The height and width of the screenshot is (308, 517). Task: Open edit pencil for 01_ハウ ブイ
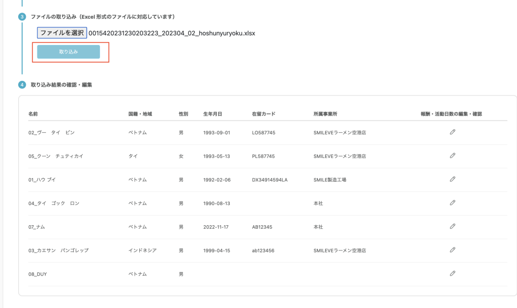[x=452, y=179]
